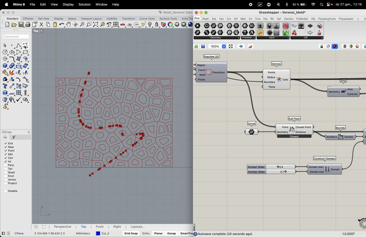Viewport: 366px width, 237px height.
Task: Toggle the Near osnap checkbox
Action: pos(5,147)
